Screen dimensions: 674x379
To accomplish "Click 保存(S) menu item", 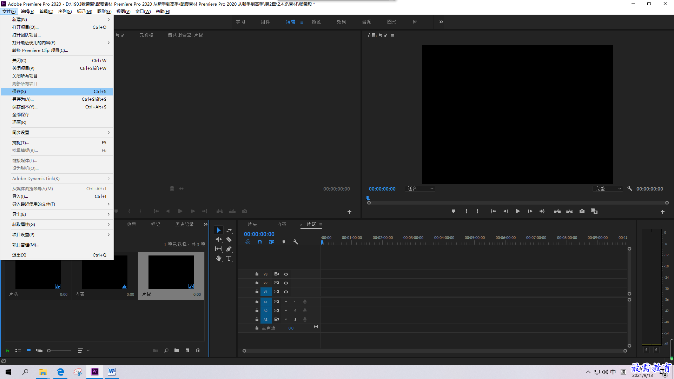I will pyautogui.click(x=57, y=92).
